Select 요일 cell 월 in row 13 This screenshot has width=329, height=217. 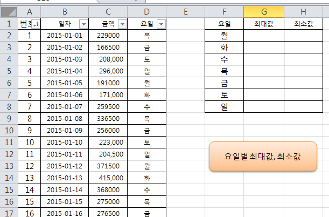click(146, 166)
